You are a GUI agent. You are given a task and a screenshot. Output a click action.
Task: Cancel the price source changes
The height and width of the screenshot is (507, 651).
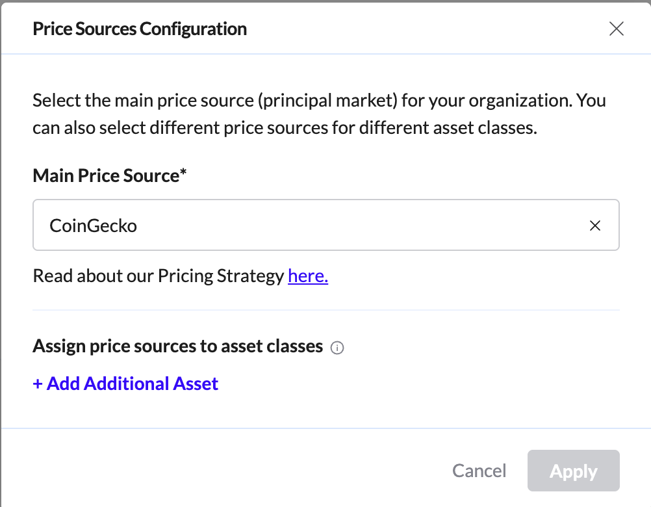pos(479,471)
